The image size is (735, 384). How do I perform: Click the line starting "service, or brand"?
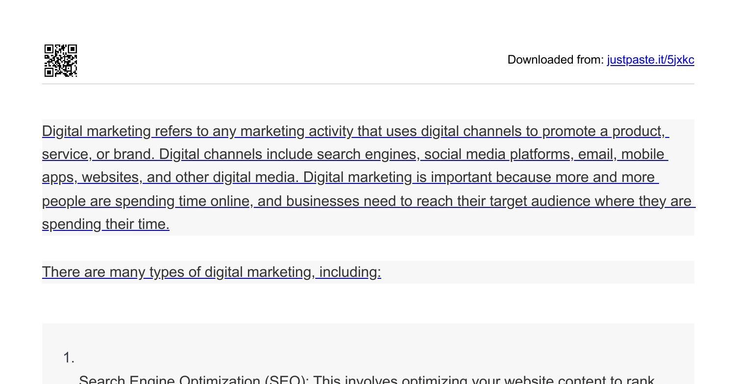pyautogui.click(x=98, y=155)
